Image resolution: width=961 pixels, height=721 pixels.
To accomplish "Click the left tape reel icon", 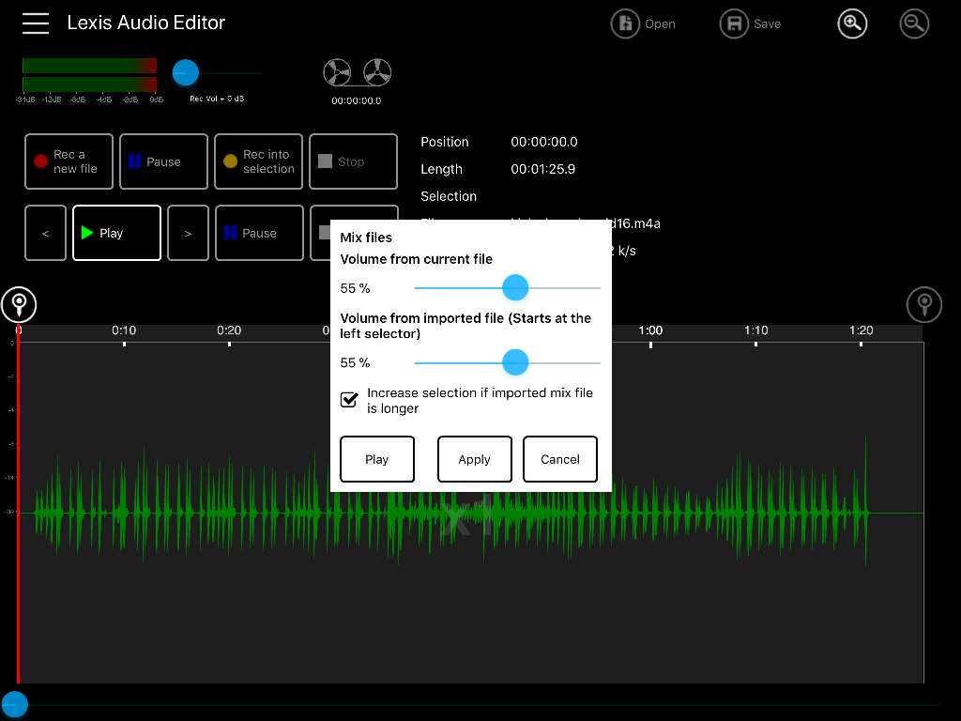I will point(337,72).
